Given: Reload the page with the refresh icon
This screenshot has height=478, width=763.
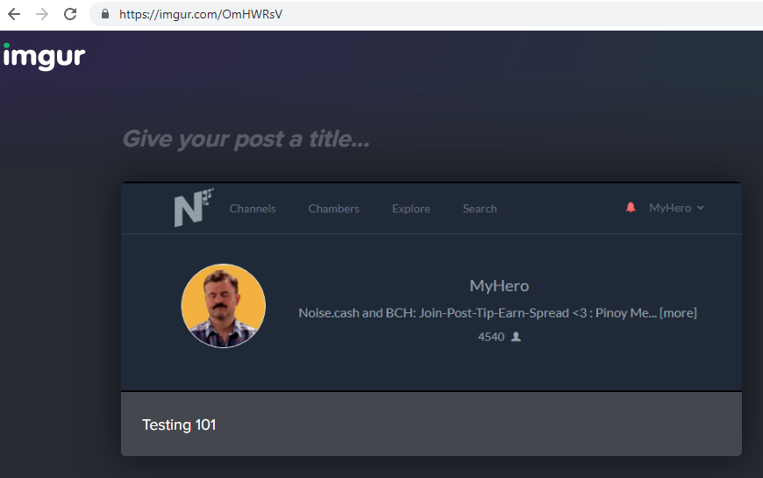Looking at the screenshot, I should point(70,14).
